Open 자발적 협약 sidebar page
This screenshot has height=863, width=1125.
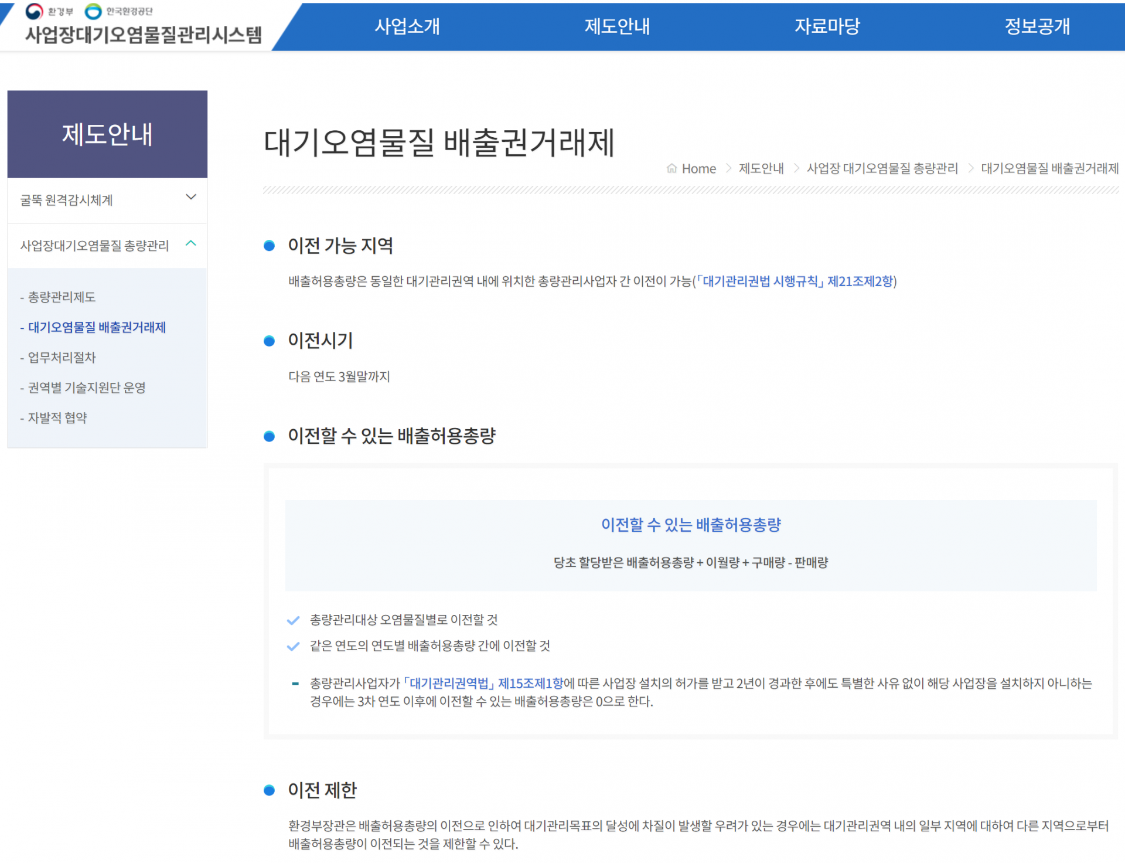tap(53, 418)
